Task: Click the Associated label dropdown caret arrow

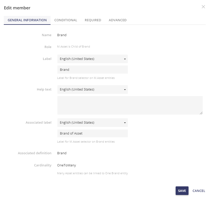Action: point(124,122)
